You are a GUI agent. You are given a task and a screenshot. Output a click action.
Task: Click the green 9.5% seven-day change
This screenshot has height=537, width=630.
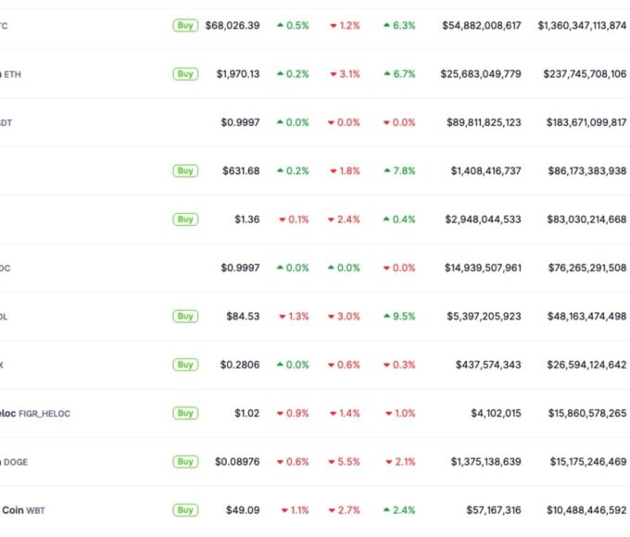pos(399,317)
